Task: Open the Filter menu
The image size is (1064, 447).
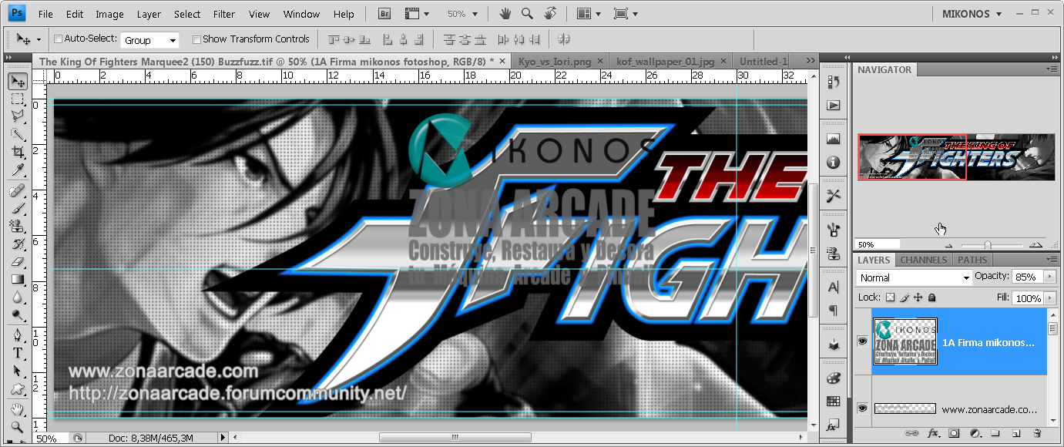Action: 224,14
